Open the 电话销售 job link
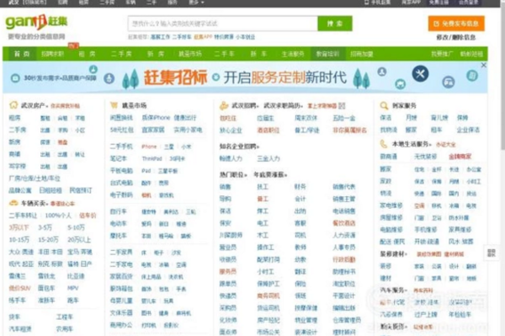 [x=344, y=211]
